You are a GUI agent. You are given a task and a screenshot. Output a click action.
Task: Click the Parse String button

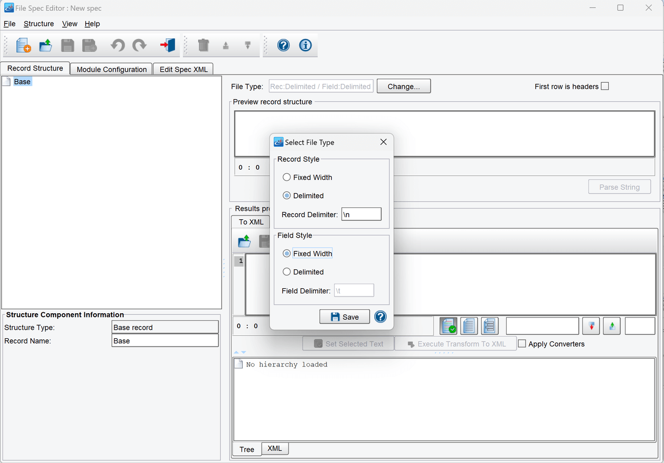point(620,187)
